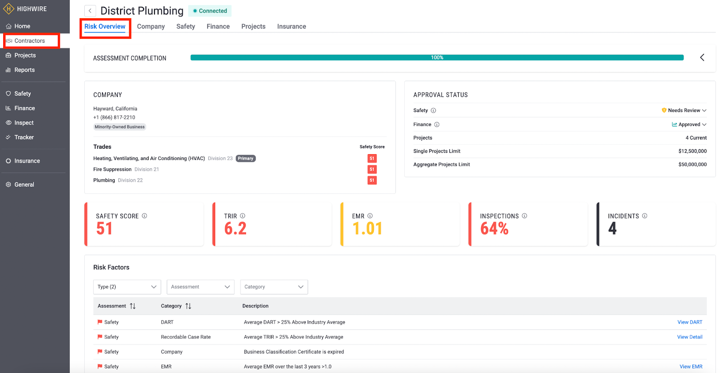Click the Safety Score info icon

point(145,216)
